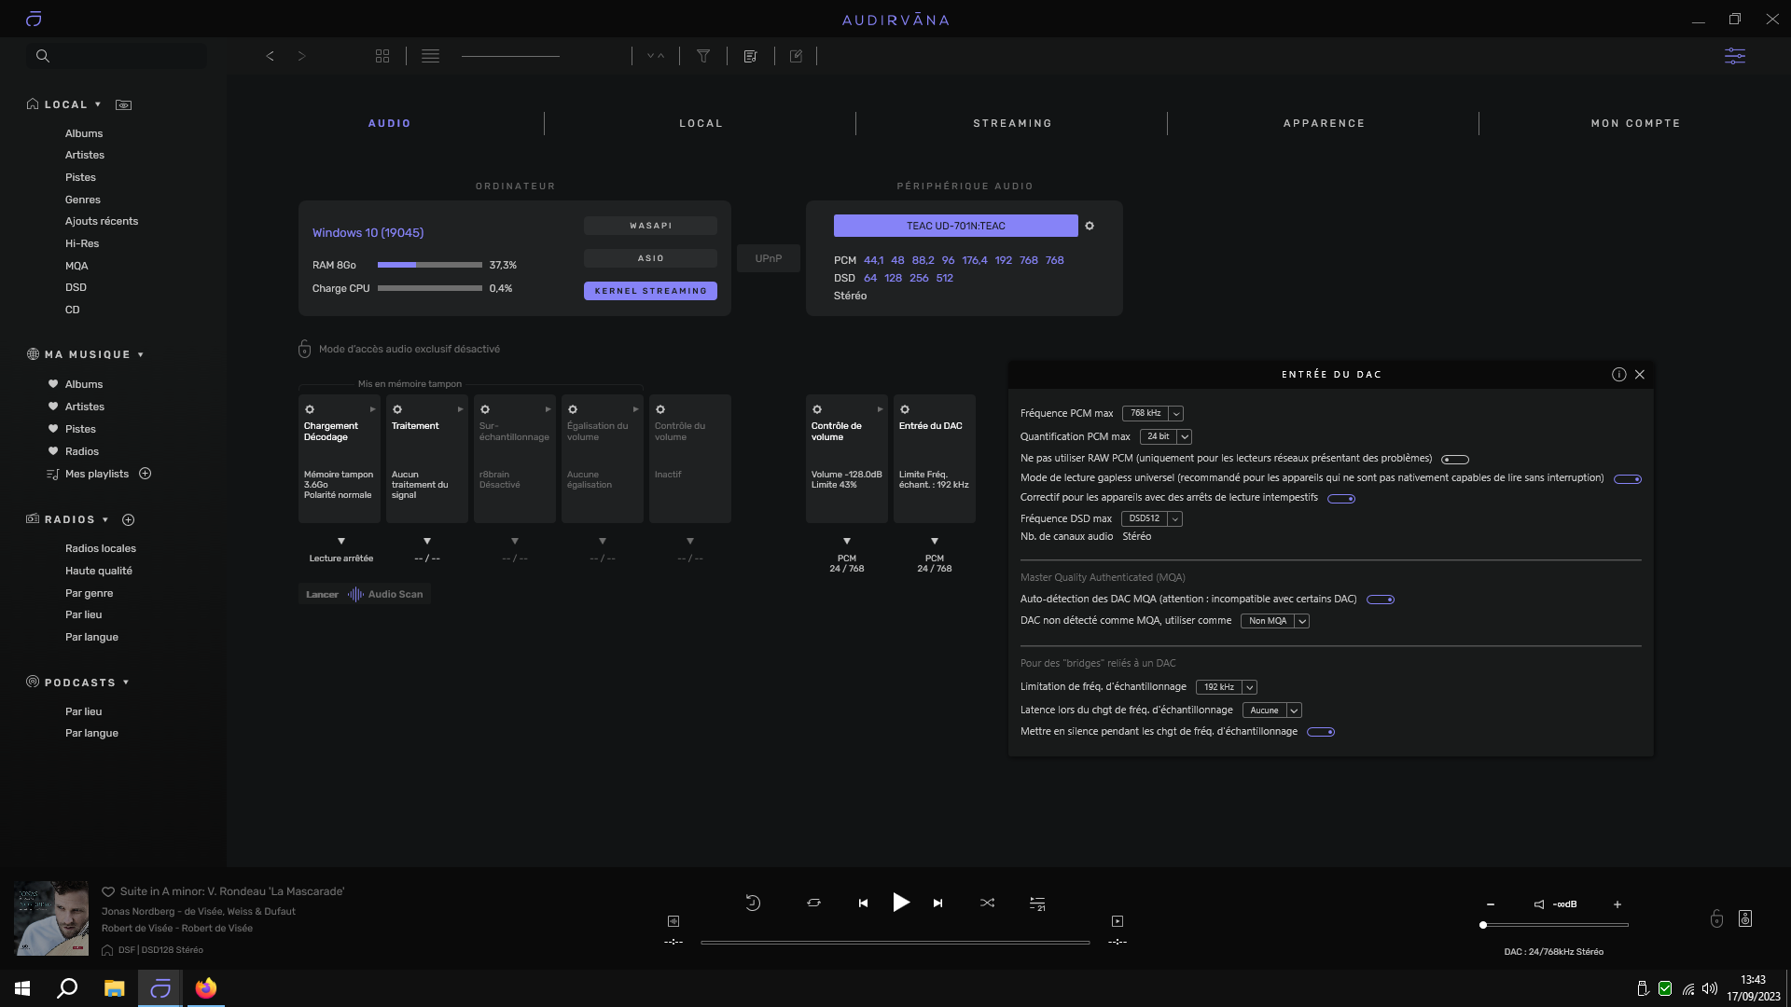This screenshot has width=1791, height=1007.
Task: Toggle Auto-détection des DAC MQA switch
Action: [1381, 600]
